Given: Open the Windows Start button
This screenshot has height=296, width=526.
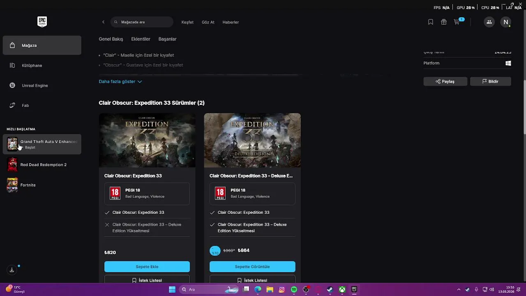Looking at the screenshot, I should 172,289.
